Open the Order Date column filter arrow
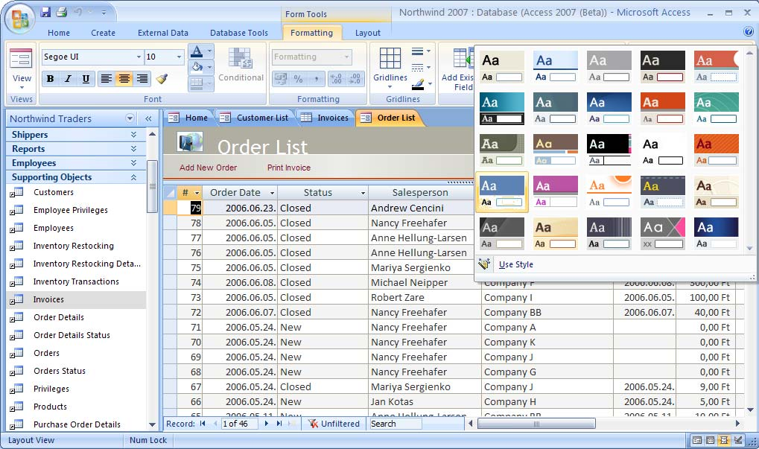 pos(272,193)
